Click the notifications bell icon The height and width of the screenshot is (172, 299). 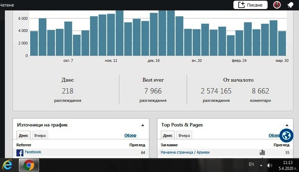point(290,5)
